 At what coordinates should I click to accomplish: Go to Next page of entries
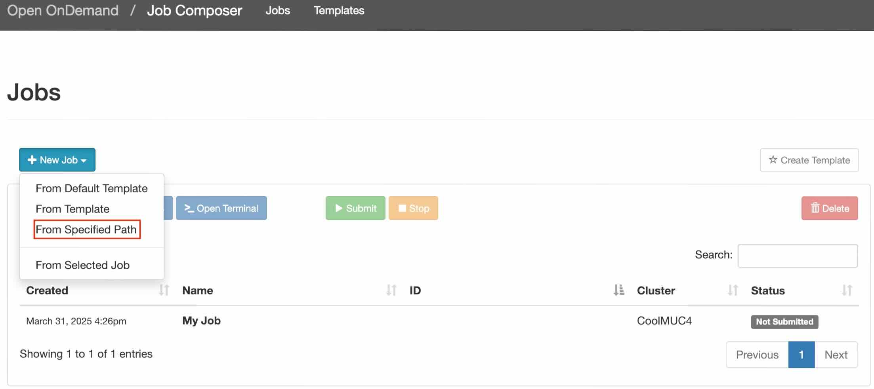[x=836, y=355]
